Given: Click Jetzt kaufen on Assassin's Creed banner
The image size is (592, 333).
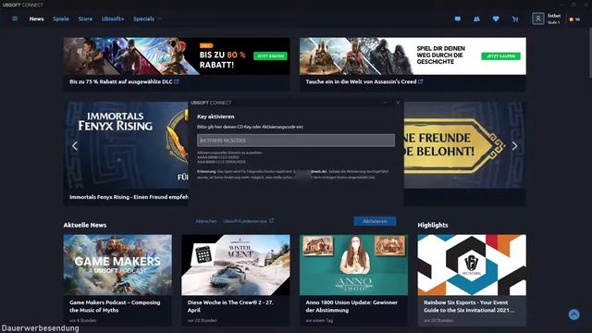Looking at the screenshot, I should [500, 55].
